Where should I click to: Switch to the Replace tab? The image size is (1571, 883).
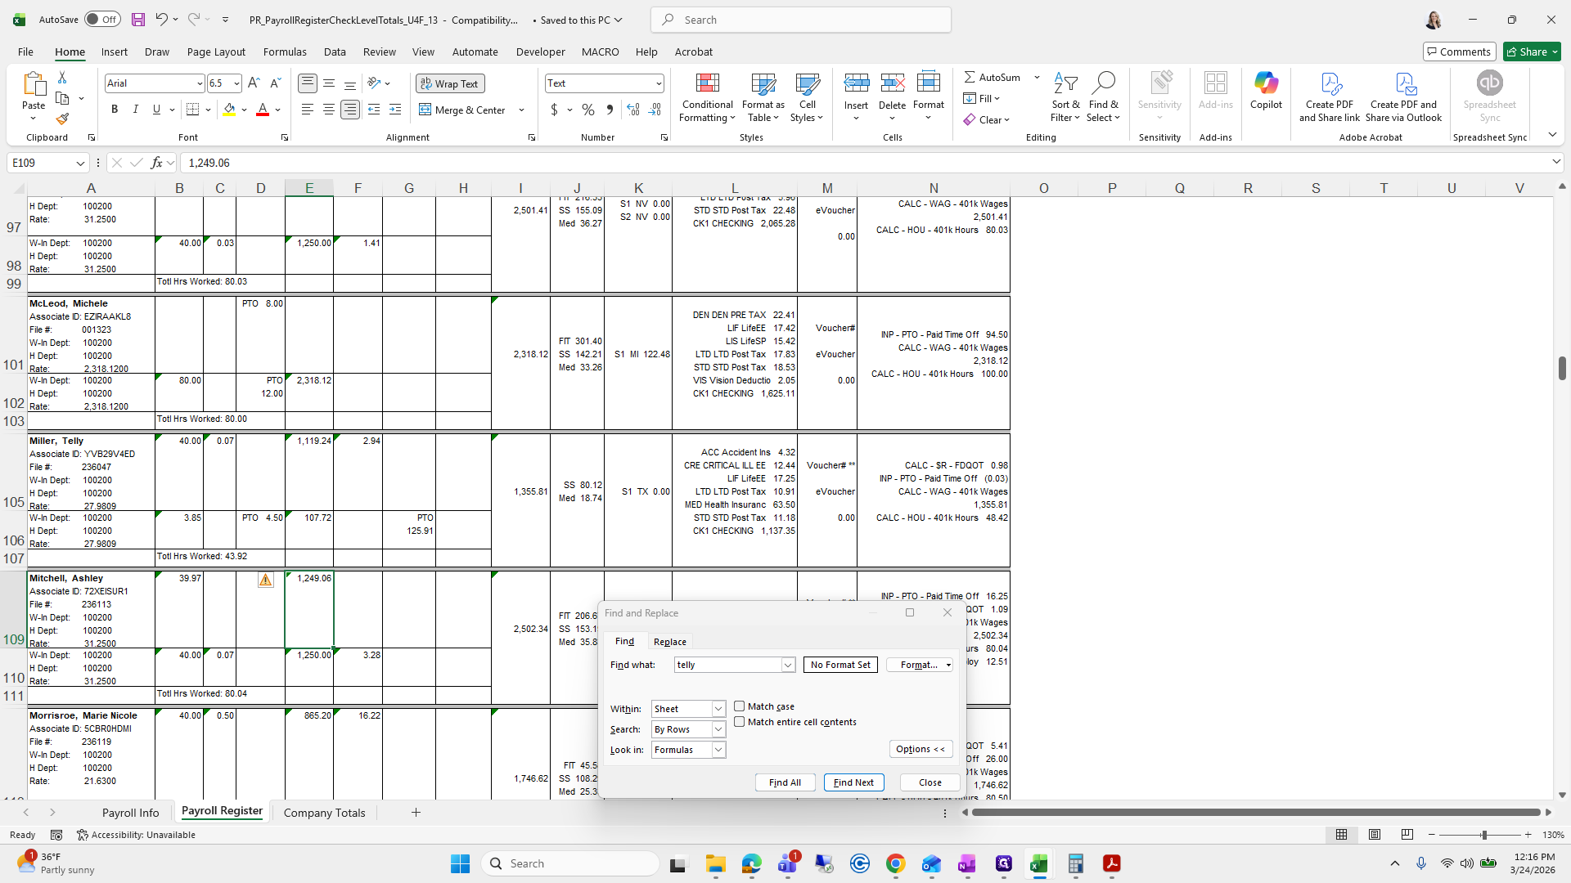point(669,642)
